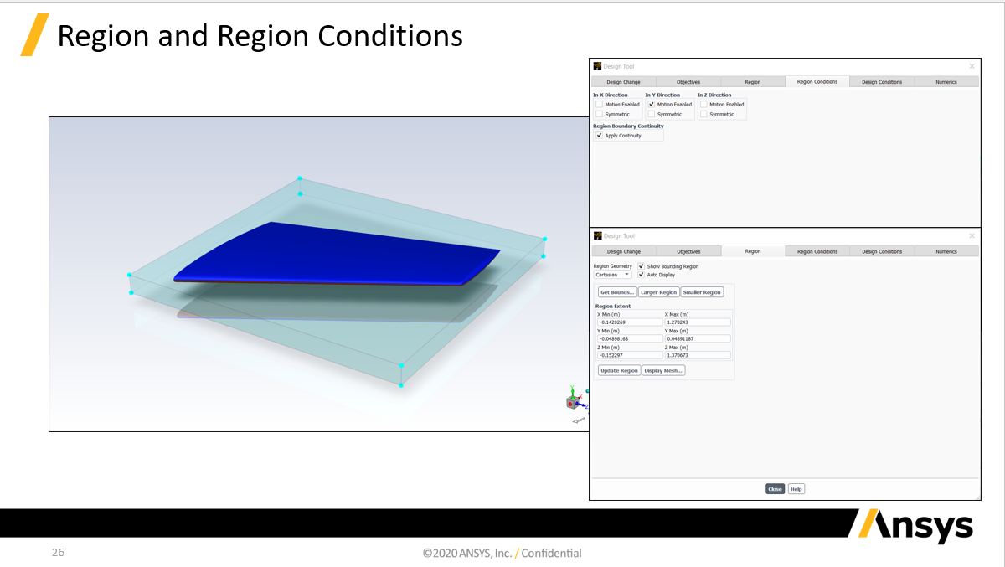The height and width of the screenshot is (567, 1005).
Task: Uncheck Apply Continuity for region boundary
Action: (599, 136)
